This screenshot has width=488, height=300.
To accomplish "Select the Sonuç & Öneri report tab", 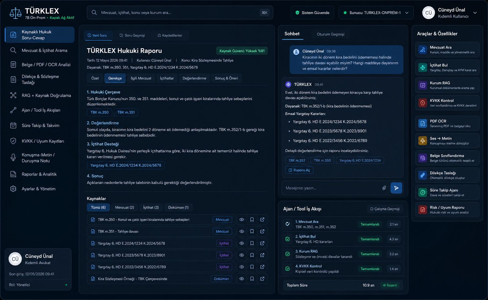I will pos(226,78).
